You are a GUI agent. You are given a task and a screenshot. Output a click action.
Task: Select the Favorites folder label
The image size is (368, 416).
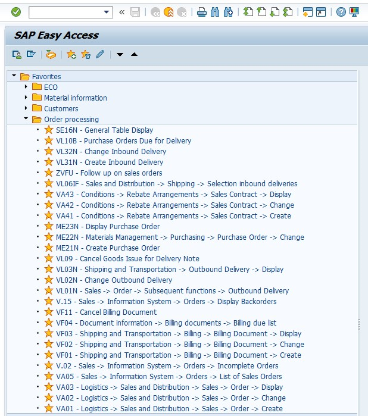46,77
